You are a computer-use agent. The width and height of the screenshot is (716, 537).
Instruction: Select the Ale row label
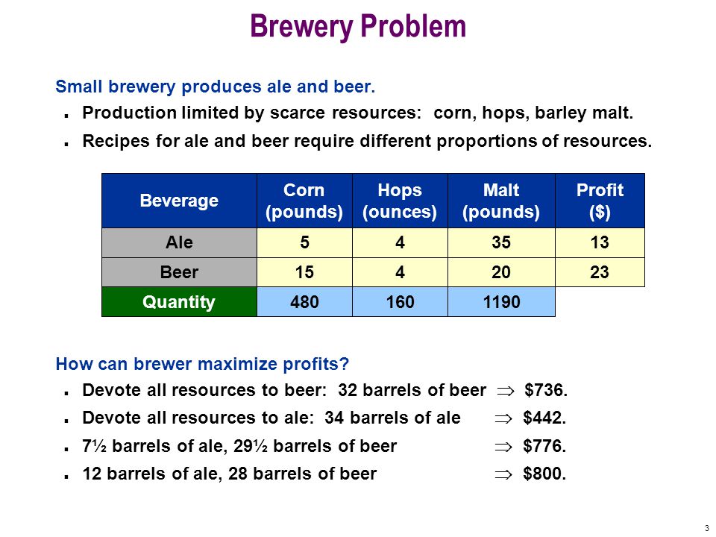(x=179, y=242)
